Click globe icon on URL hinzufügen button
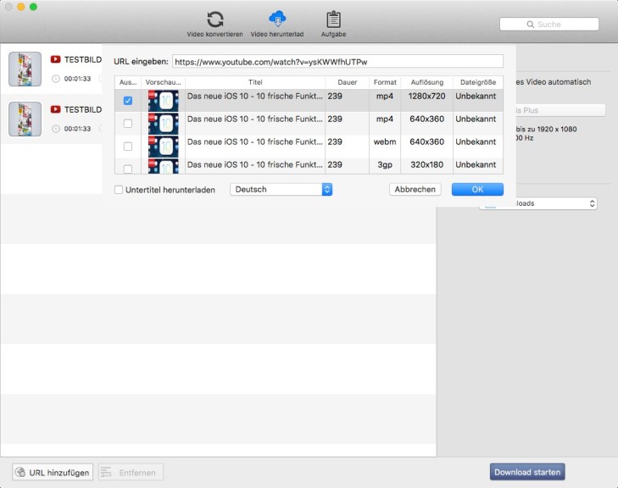Viewport: 618px width, 488px height. (20, 472)
